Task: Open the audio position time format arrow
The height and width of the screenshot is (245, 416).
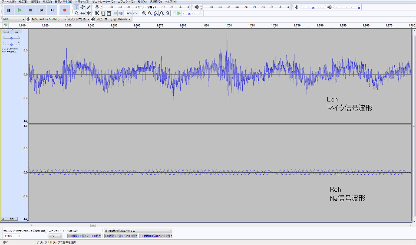Action: coord(100,236)
